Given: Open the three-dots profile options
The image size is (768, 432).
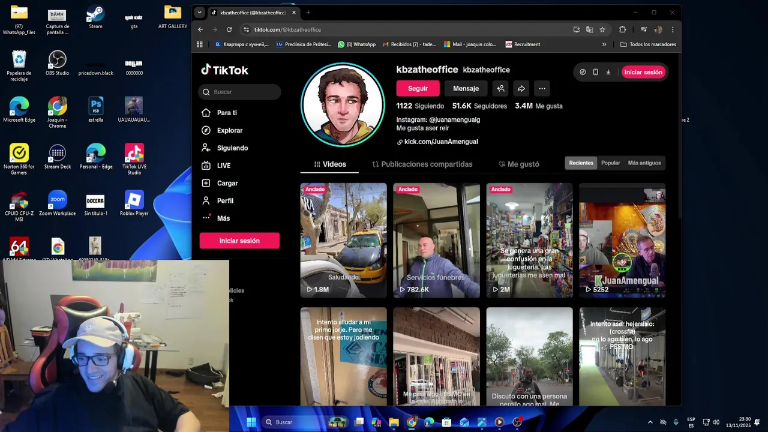Looking at the screenshot, I should [542, 88].
